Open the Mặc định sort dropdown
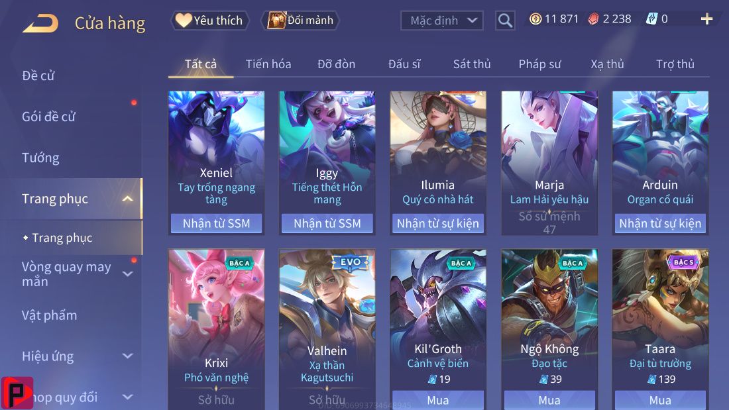This screenshot has width=729, height=410. (x=441, y=21)
